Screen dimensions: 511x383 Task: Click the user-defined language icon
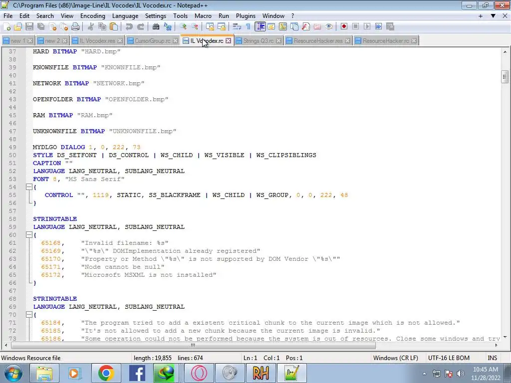coord(271,27)
